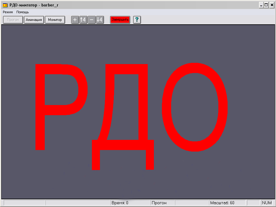Minimize the РДО-имитатор window
The image size is (276, 207).
pos(261,5)
